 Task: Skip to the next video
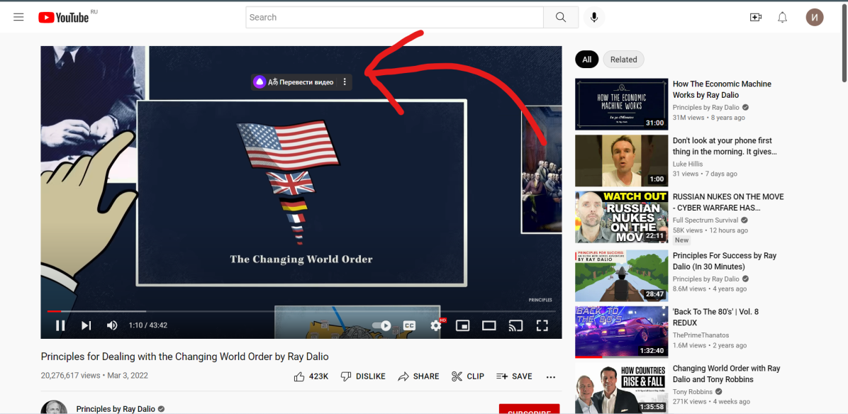click(x=86, y=325)
